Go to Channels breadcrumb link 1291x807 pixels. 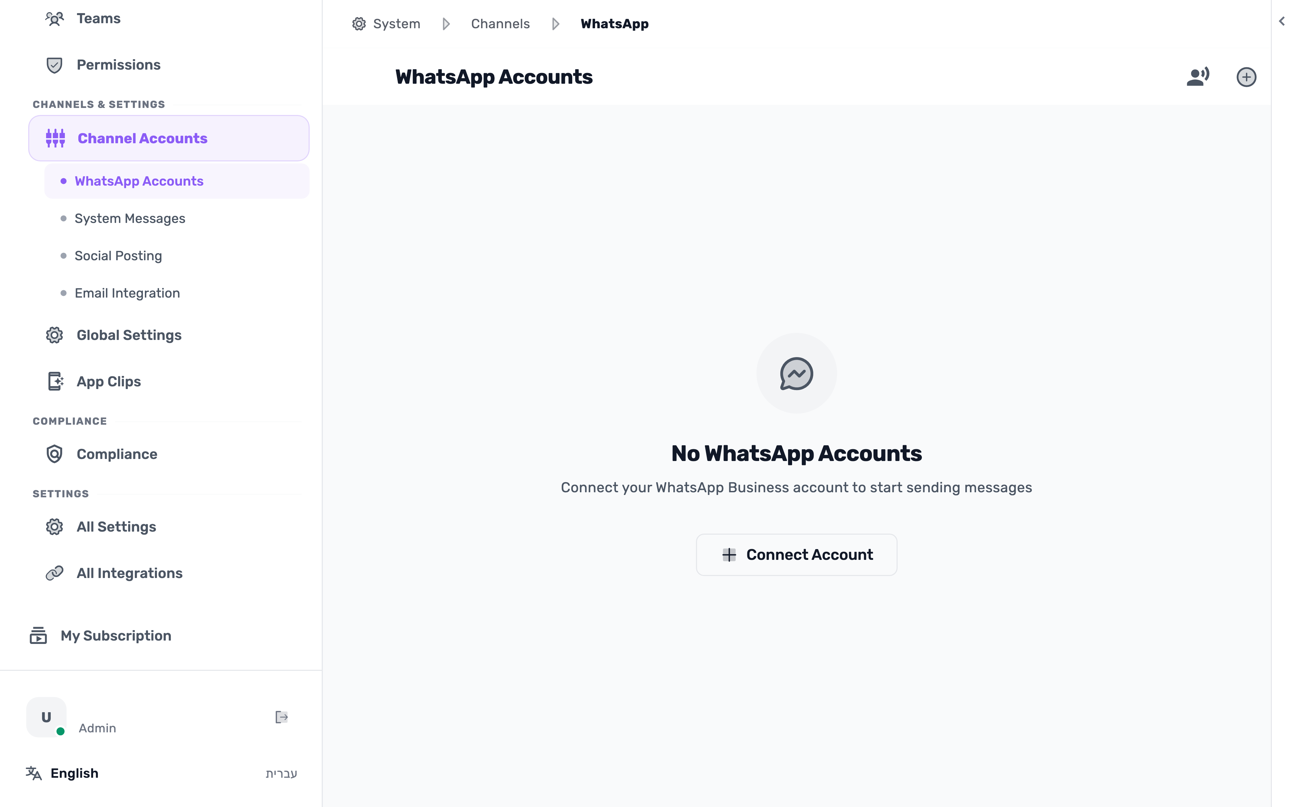click(x=500, y=24)
